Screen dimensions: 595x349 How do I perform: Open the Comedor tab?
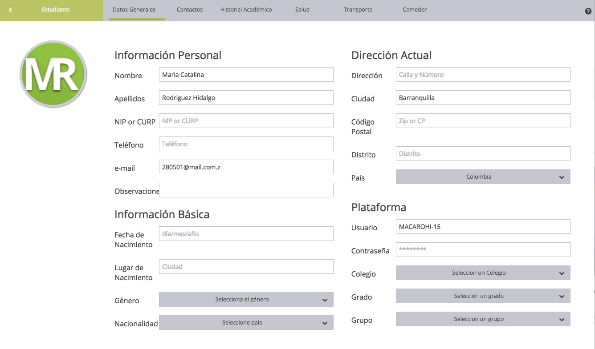(414, 10)
